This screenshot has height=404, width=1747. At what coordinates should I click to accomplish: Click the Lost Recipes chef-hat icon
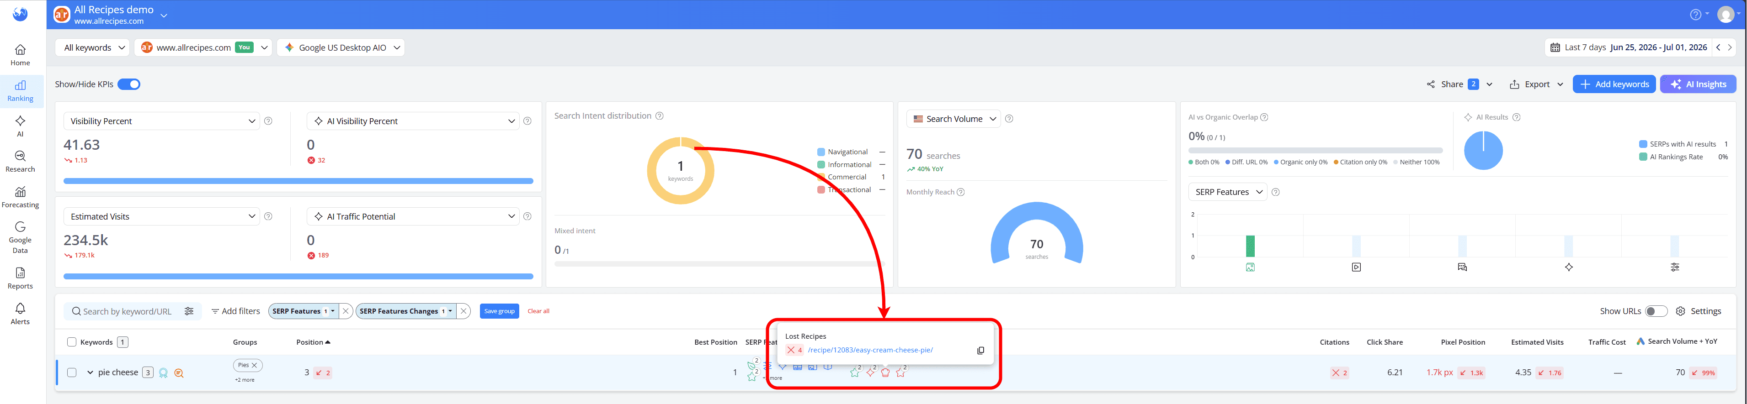(885, 372)
